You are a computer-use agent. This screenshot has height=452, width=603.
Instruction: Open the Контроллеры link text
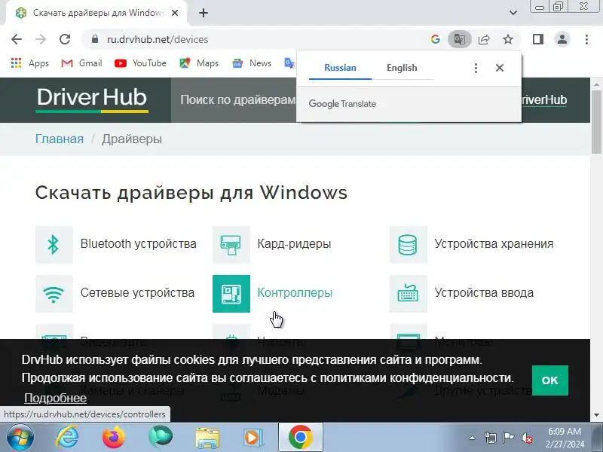click(295, 293)
